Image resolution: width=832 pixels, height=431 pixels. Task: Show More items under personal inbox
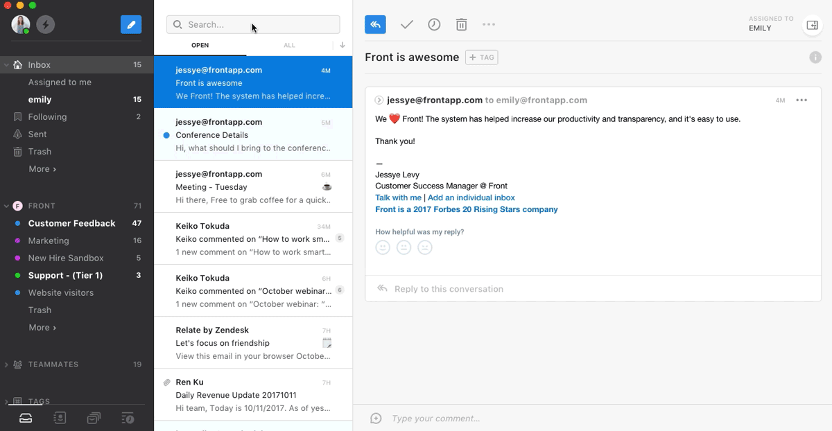coord(42,169)
